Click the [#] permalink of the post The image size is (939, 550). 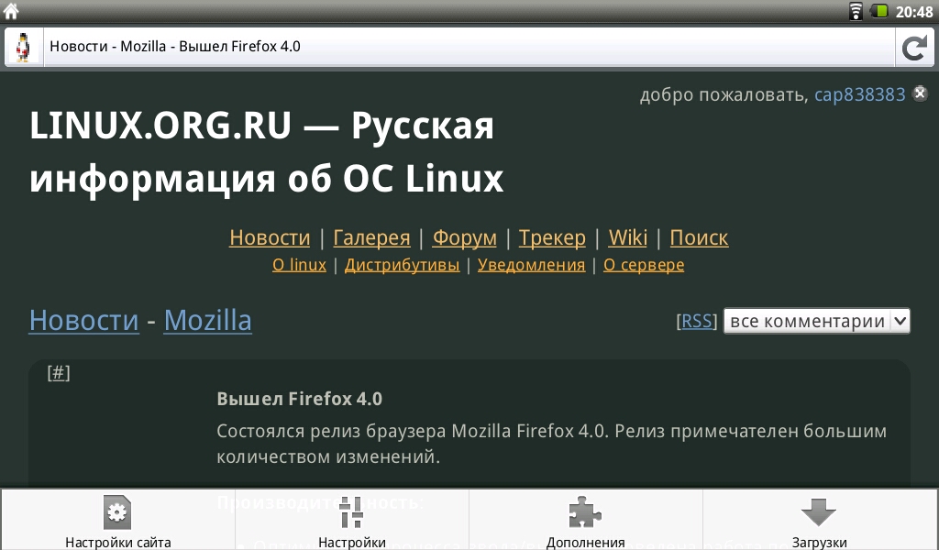click(59, 373)
